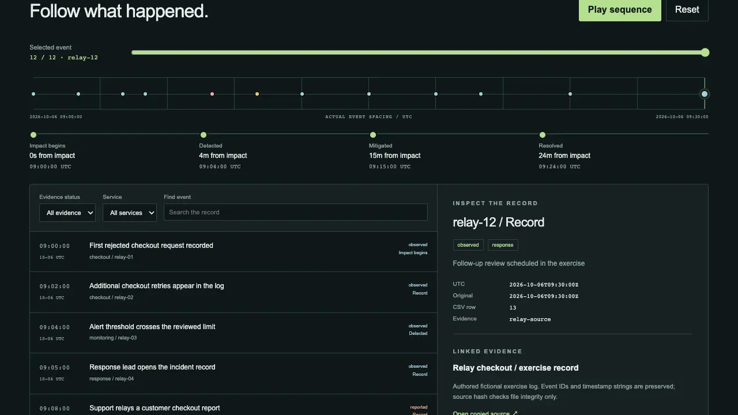Select the Additional checkout retries row

pyautogui.click(x=234, y=292)
